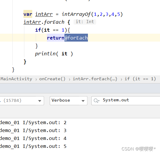Click the var keyword highlighted in yellow
Viewport: 160px width, 154px height.
point(28,14)
